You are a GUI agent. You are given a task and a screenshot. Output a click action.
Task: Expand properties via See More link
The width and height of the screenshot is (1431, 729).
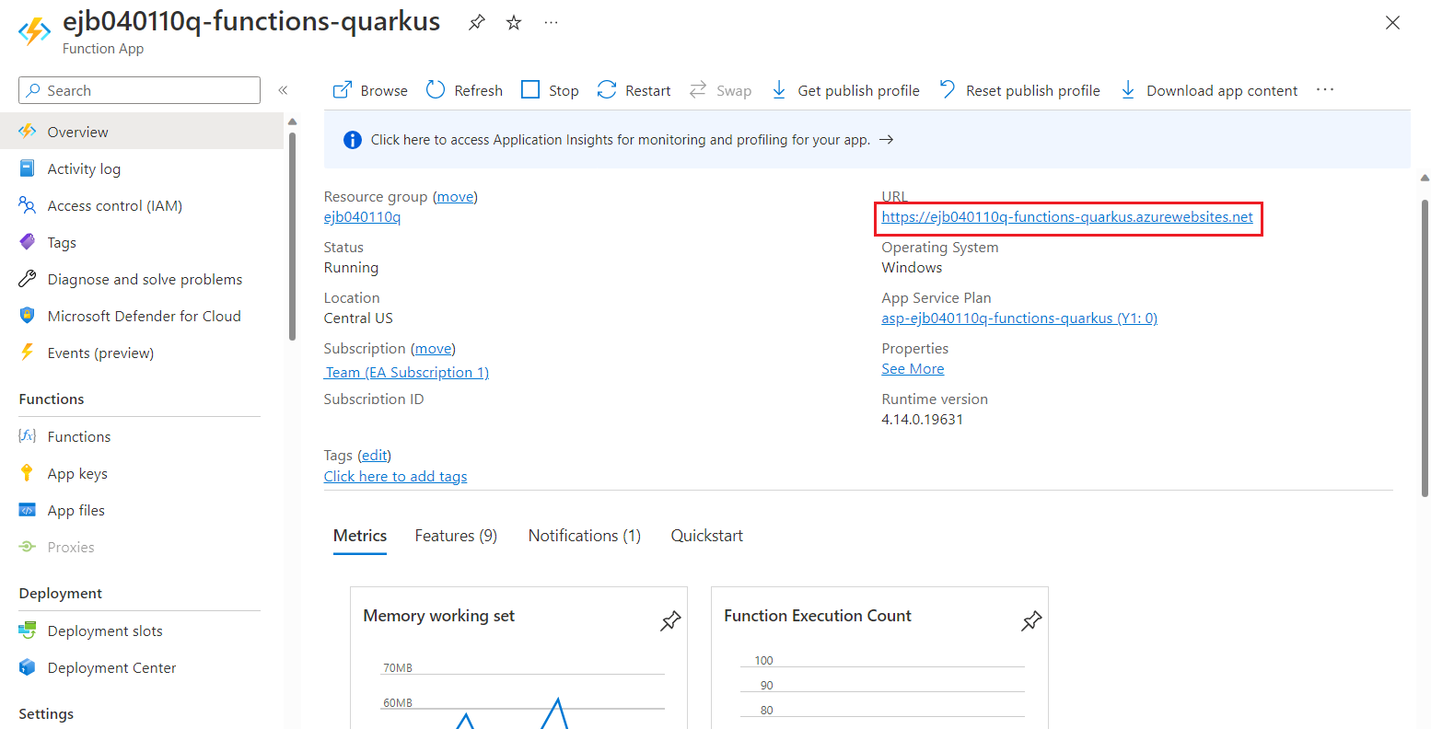click(912, 367)
